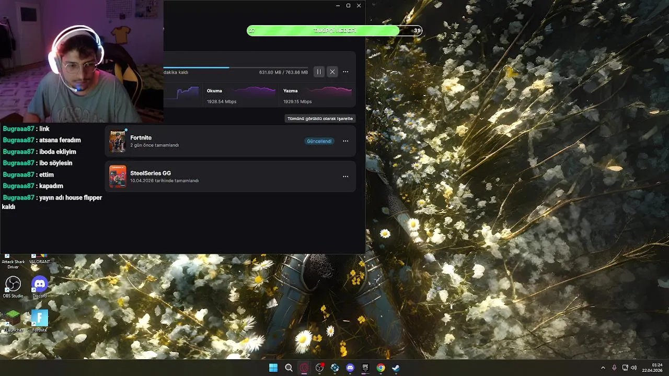Show hidden system tray icons
The width and height of the screenshot is (669, 376).
pyautogui.click(x=603, y=368)
